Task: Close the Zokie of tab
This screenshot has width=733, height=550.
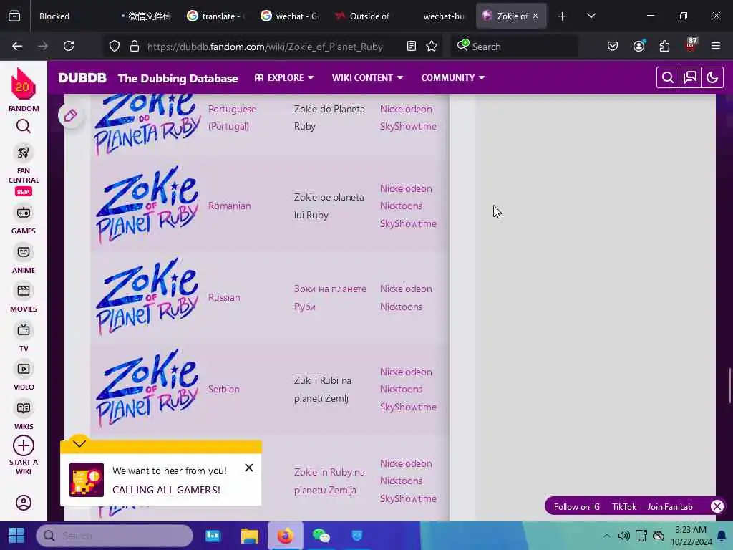Action: [535, 16]
